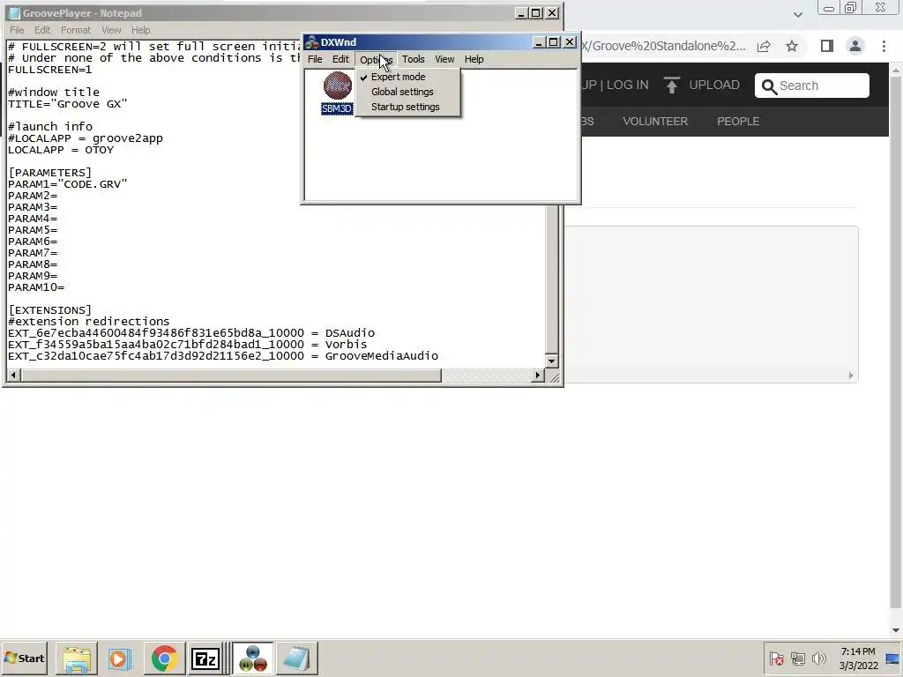
Task: Open DXWnd Help menu
Action: click(474, 59)
